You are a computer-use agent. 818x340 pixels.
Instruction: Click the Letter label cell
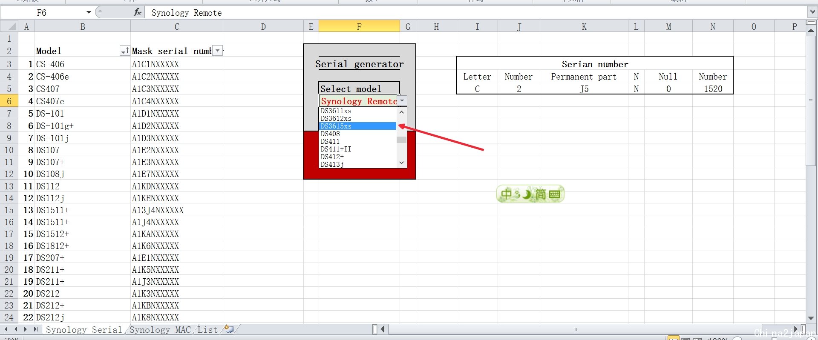[x=477, y=76]
